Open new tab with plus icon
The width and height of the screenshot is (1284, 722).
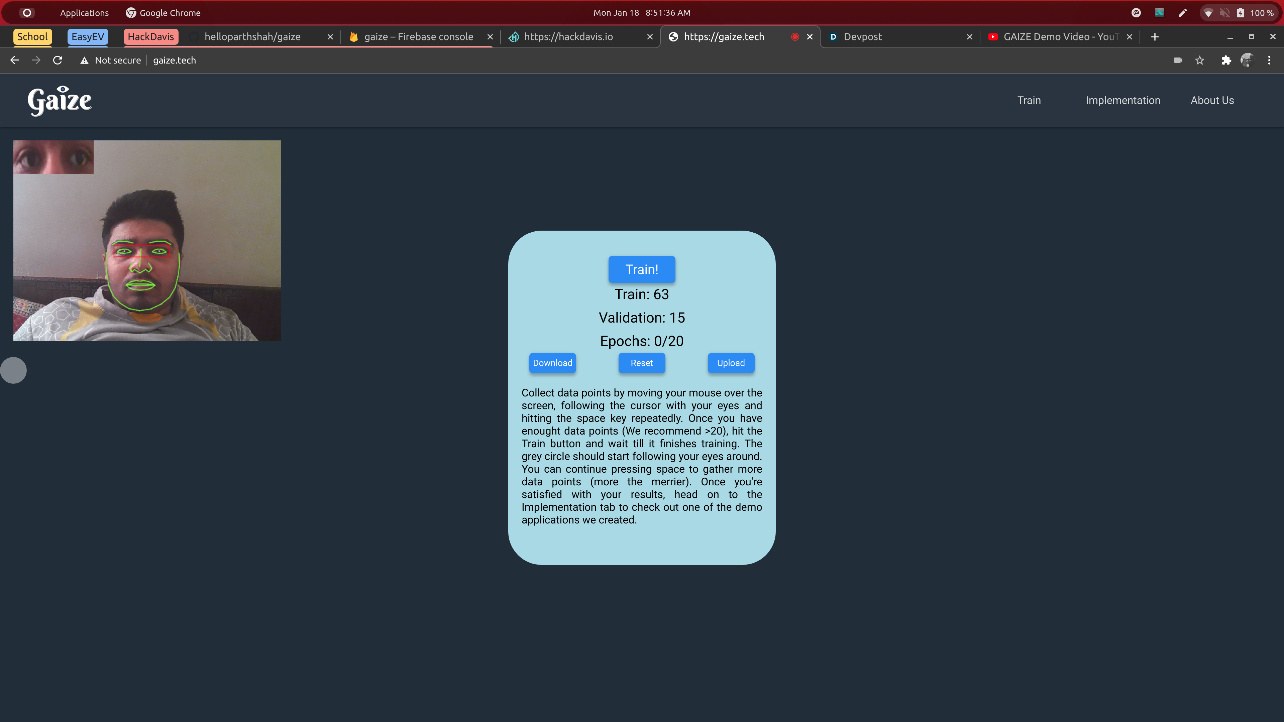(x=1155, y=37)
